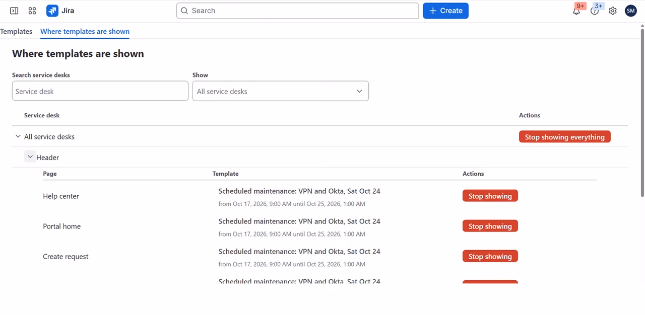Click the Portal home page text
This screenshot has height=315, width=645.
pos(62,226)
